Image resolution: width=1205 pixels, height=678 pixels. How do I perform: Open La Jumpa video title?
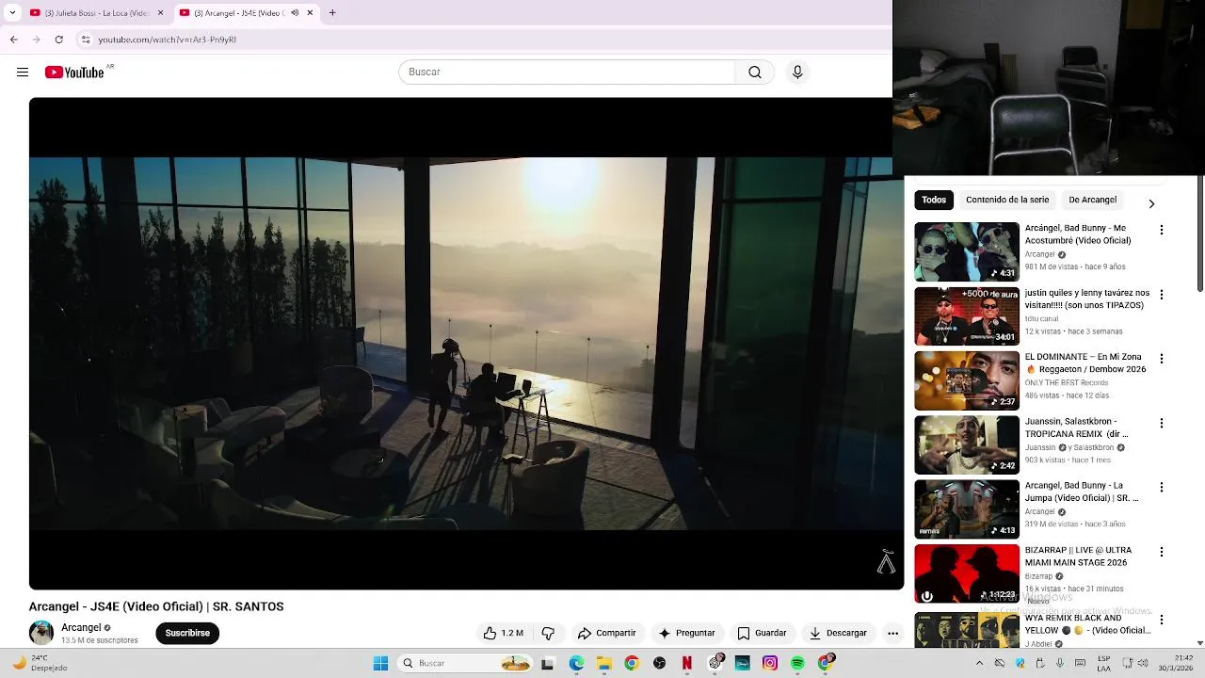tap(1082, 492)
